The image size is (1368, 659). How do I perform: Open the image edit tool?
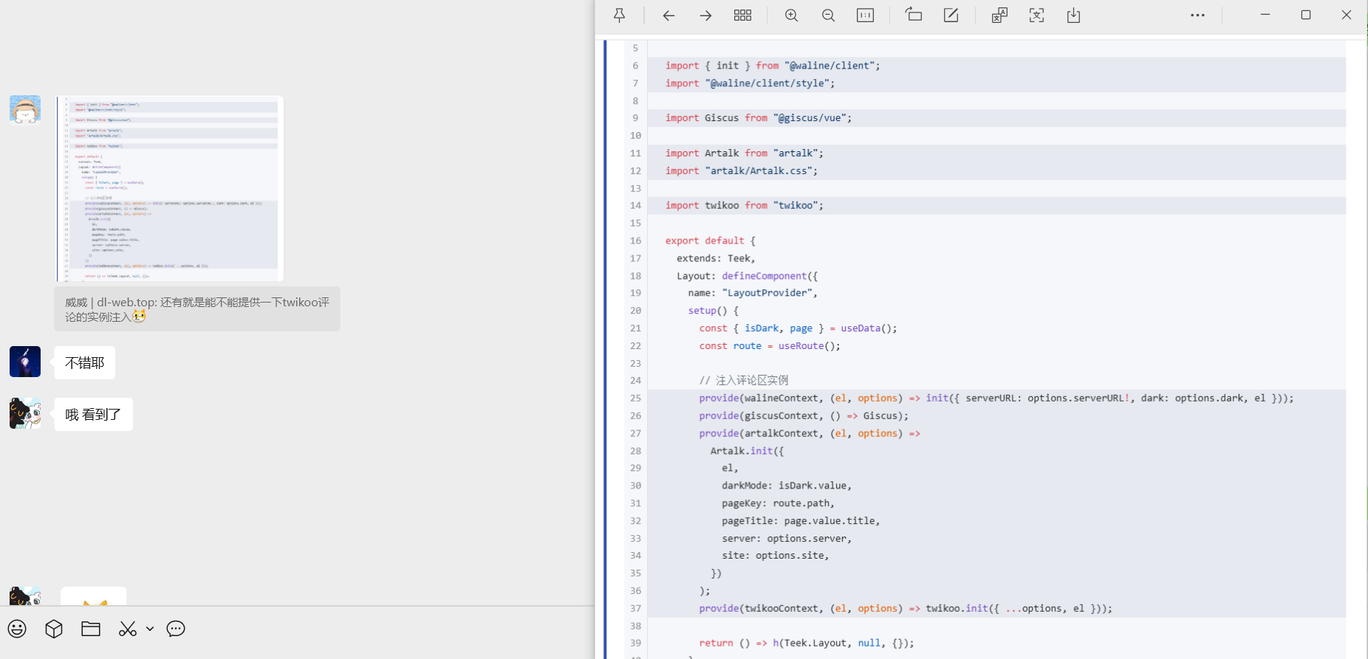tap(951, 15)
